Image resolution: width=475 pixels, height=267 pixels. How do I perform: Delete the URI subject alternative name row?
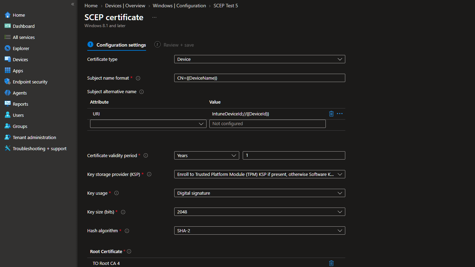tap(331, 114)
